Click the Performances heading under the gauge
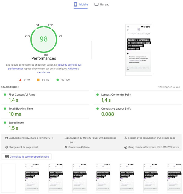183x194 pixels. coord(44,58)
